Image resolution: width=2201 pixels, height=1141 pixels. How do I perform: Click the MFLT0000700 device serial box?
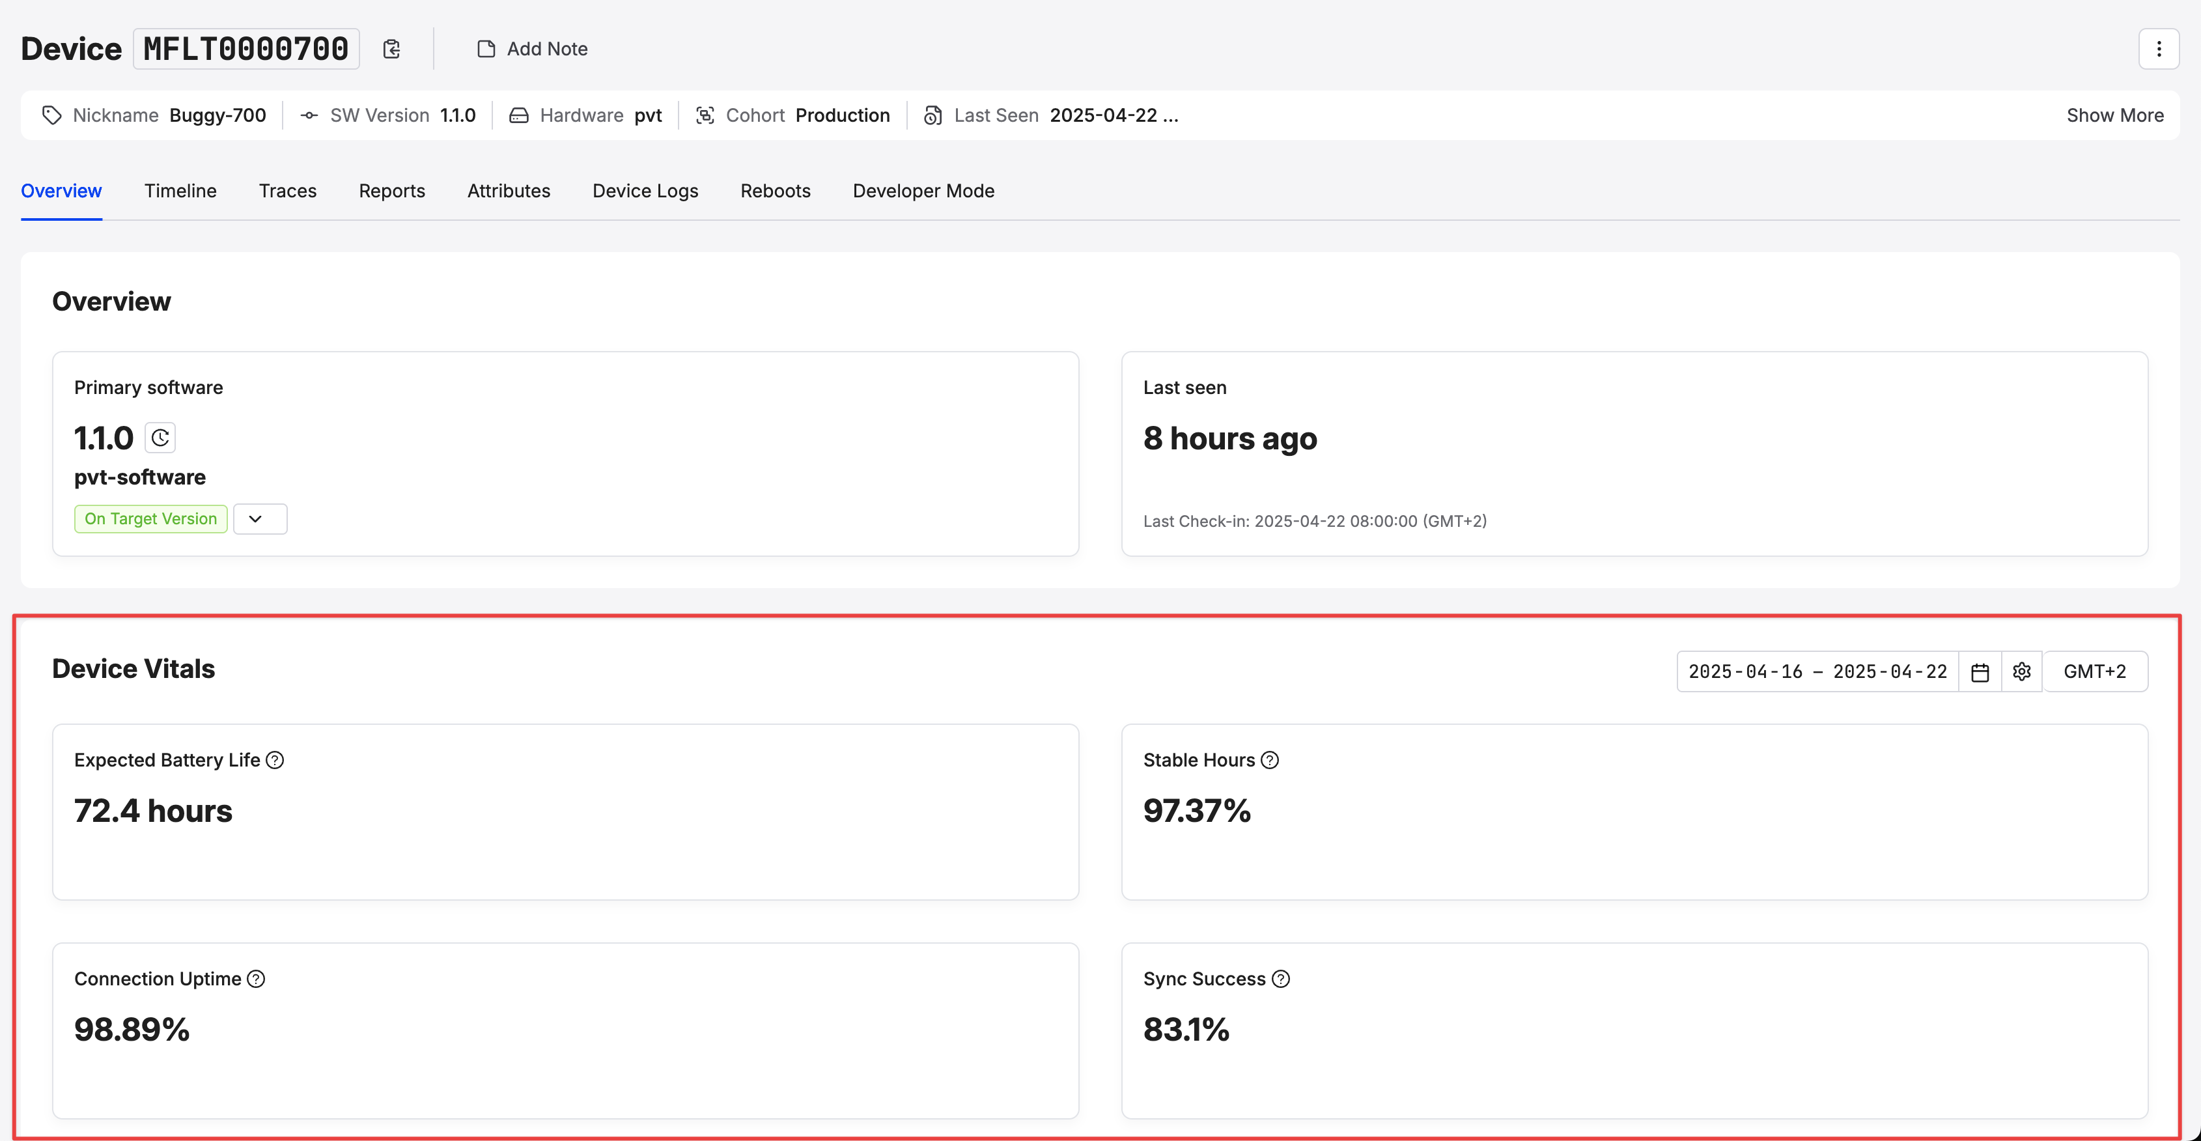[x=246, y=49]
